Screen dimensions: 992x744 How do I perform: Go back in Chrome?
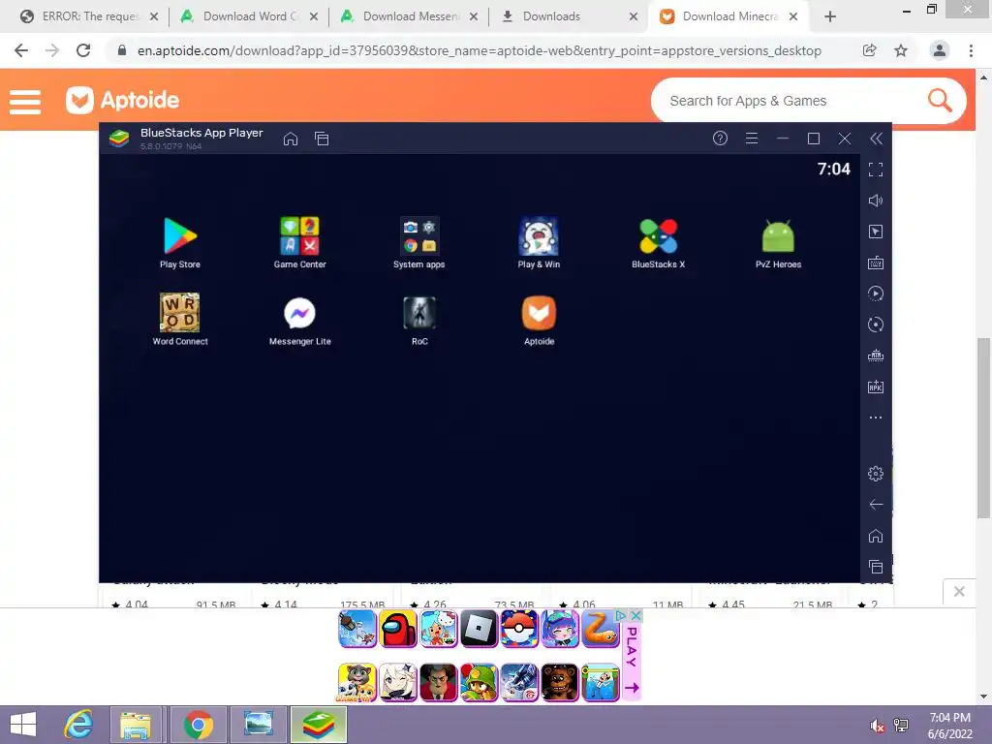click(21, 50)
